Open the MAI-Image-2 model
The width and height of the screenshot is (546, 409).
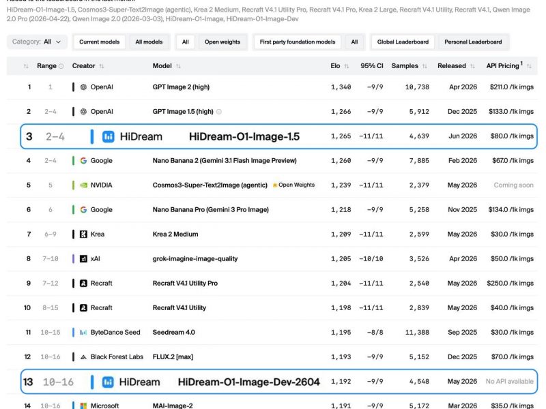pos(173,406)
